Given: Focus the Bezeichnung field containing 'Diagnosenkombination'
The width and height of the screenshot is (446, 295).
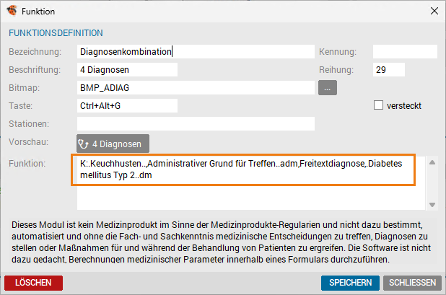Looking at the screenshot, I should pos(195,52).
